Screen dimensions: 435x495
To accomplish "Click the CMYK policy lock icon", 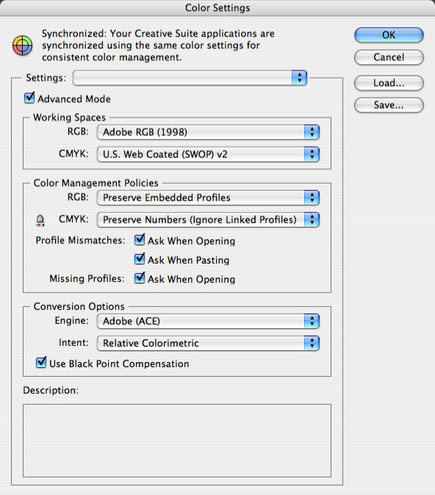I will (40, 220).
